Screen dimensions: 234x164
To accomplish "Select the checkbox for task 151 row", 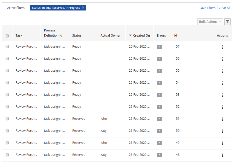I will (7, 119).
